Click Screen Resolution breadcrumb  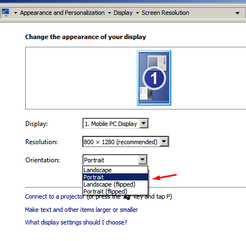165,13
